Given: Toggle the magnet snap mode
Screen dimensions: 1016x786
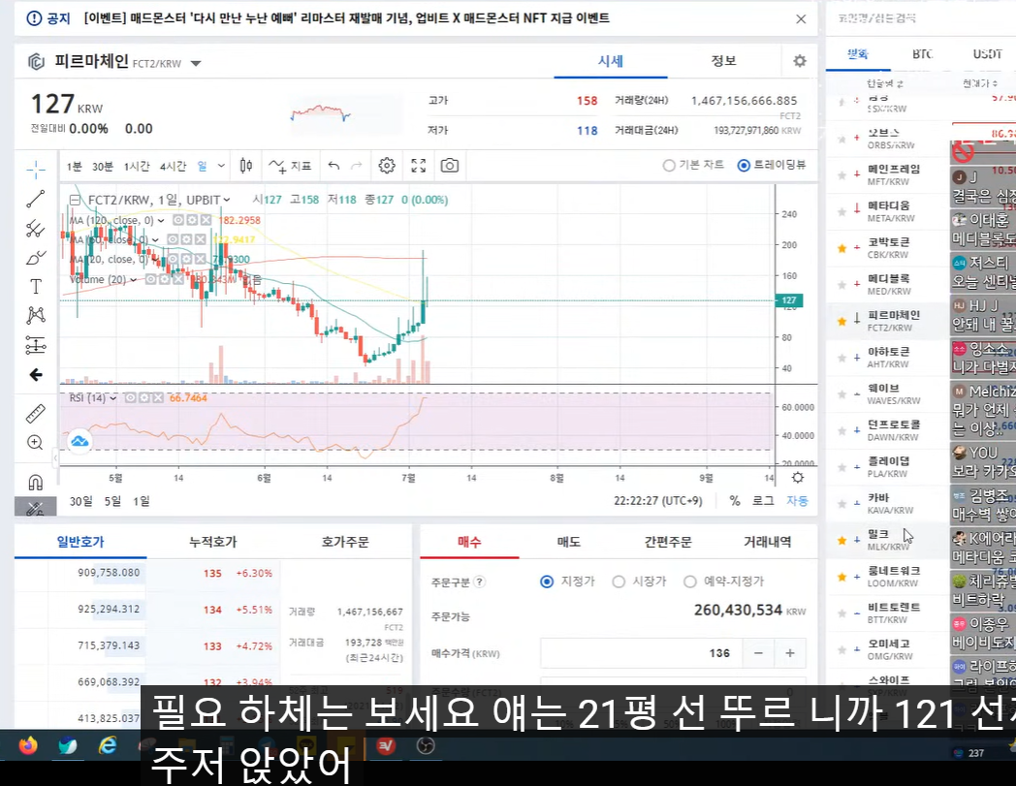Looking at the screenshot, I should coord(36,482).
